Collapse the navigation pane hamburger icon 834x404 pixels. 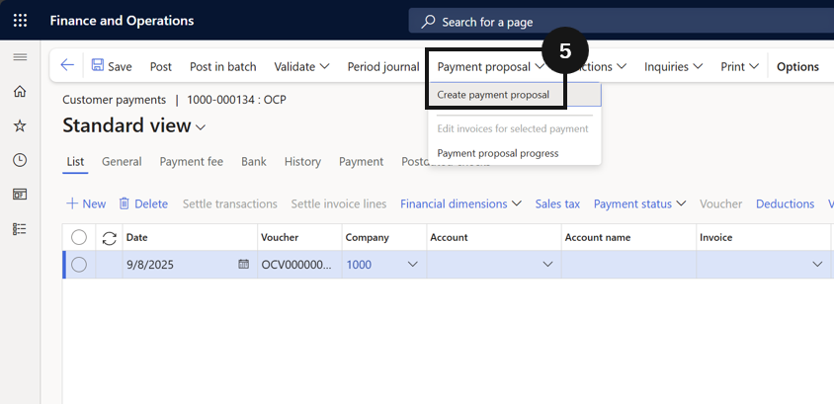(20, 57)
